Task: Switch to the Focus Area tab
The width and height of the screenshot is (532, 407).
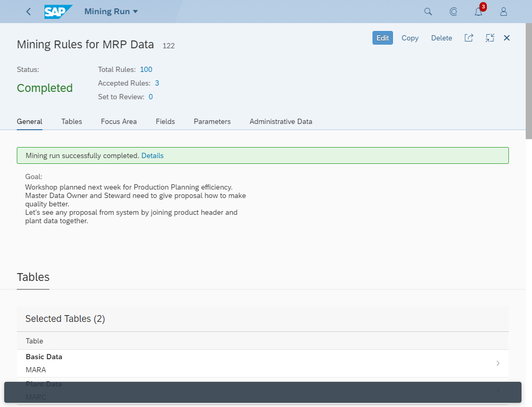Action: click(x=119, y=121)
